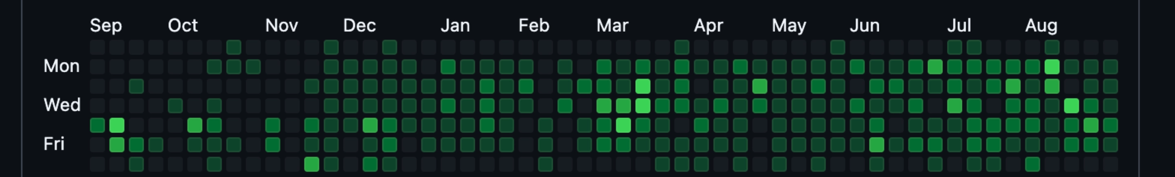1175x177 pixels.
Task: Click the Dec month label
Action: (x=359, y=26)
